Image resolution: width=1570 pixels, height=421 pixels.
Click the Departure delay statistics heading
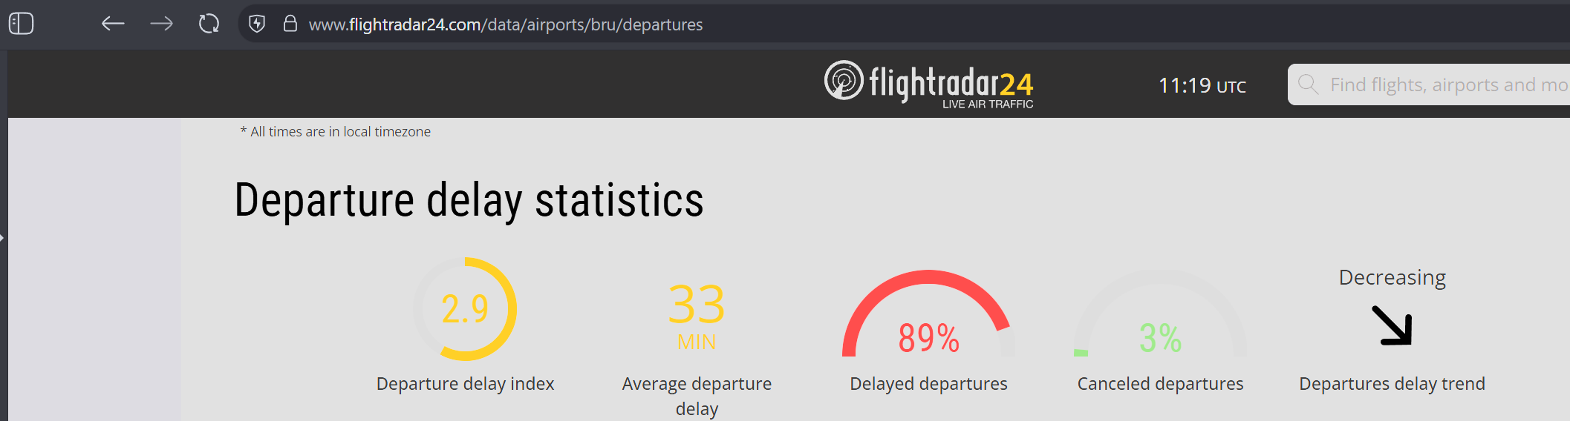[x=469, y=200]
